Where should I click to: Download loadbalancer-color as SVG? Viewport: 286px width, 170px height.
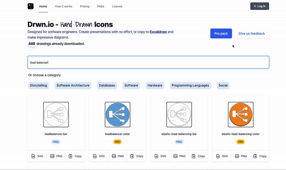click(99, 156)
